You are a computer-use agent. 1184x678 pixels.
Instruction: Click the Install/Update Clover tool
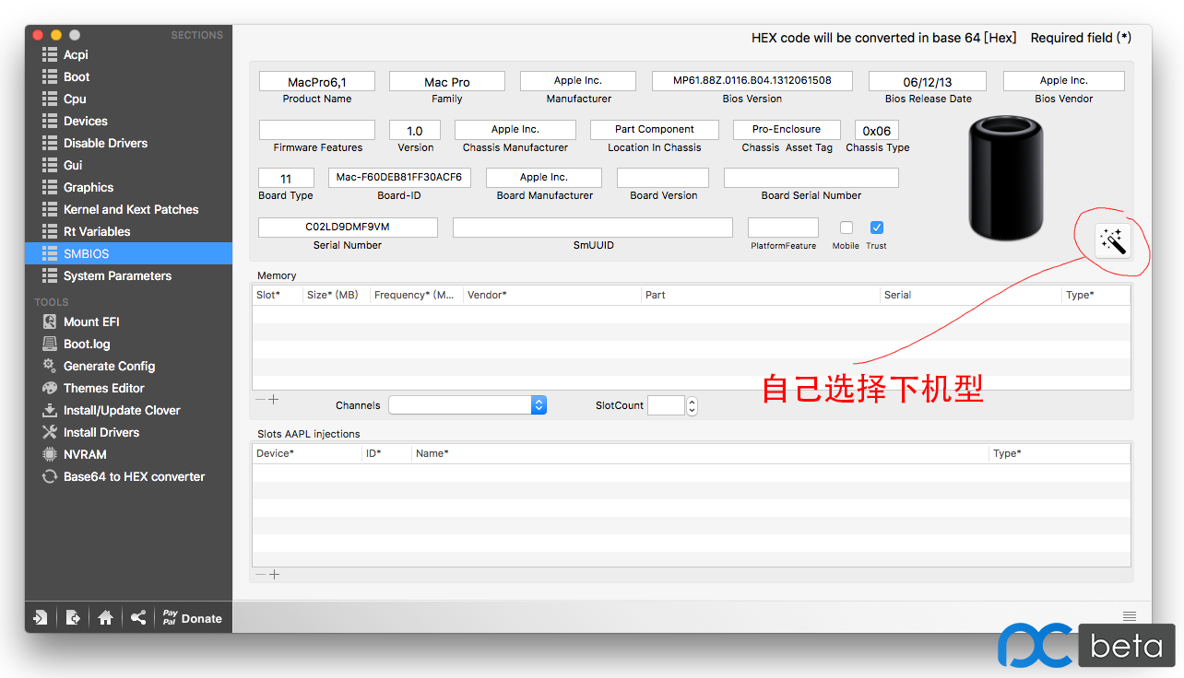pos(121,410)
